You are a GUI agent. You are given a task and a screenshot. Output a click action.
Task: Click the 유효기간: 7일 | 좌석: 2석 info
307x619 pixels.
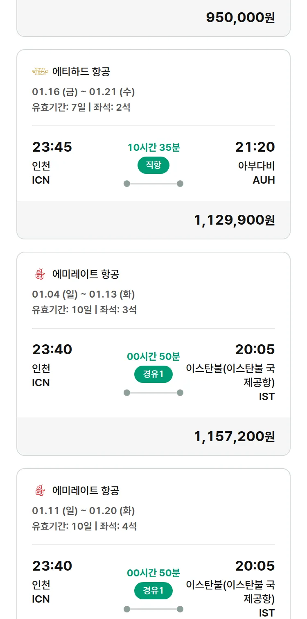point(81,107)
